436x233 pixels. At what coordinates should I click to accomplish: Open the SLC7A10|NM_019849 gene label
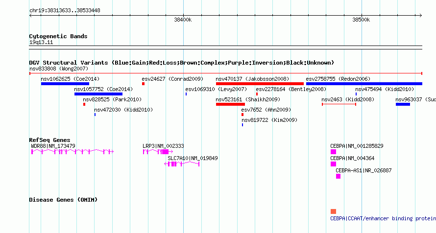pyautogui.click(x=193, y=158)
